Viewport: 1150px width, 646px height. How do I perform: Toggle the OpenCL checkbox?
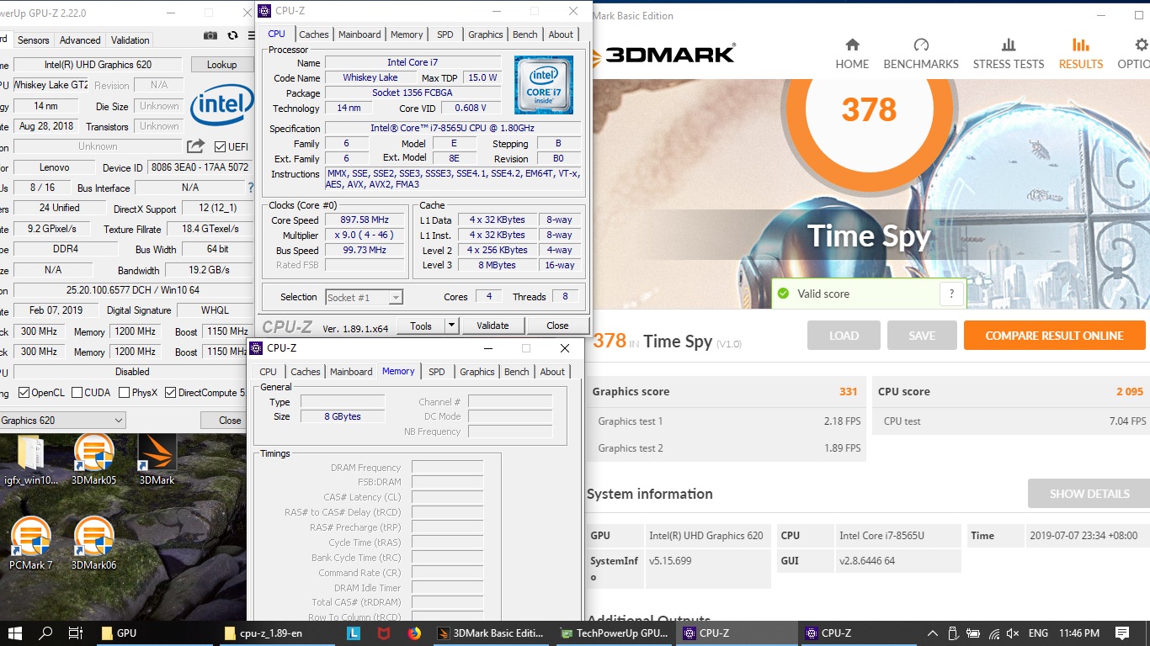[x=24, y=393]
